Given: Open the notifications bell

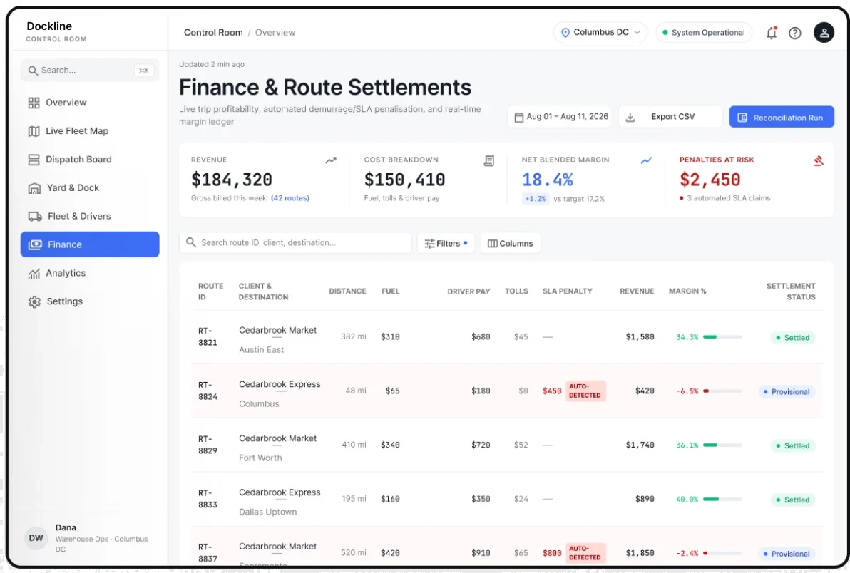Looking at the screenshot, I should (x=771, y=33).
